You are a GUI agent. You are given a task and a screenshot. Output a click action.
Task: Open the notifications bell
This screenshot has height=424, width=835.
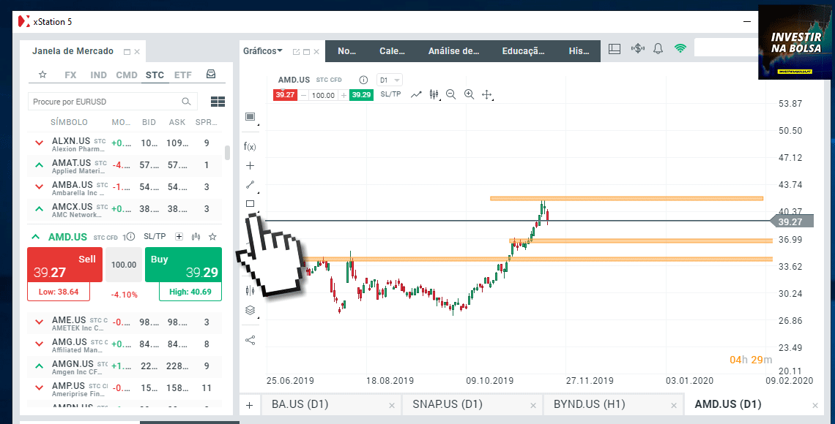(x=658, y=49)
